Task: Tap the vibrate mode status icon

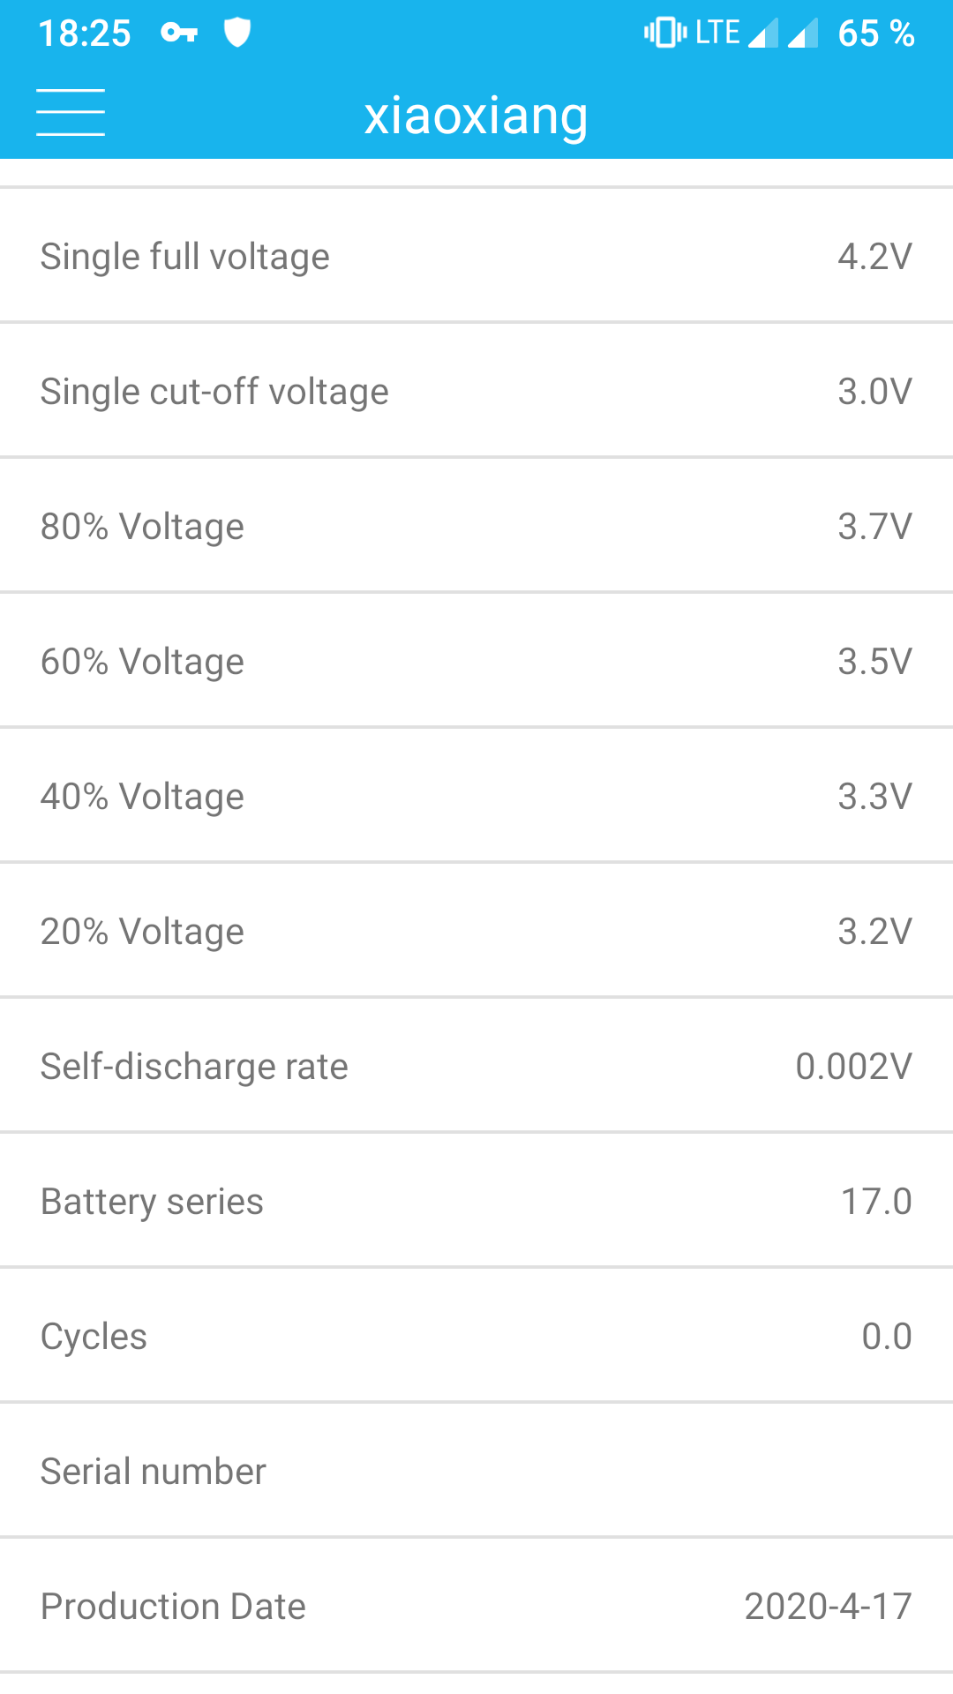Action: [x=664, y=33]
